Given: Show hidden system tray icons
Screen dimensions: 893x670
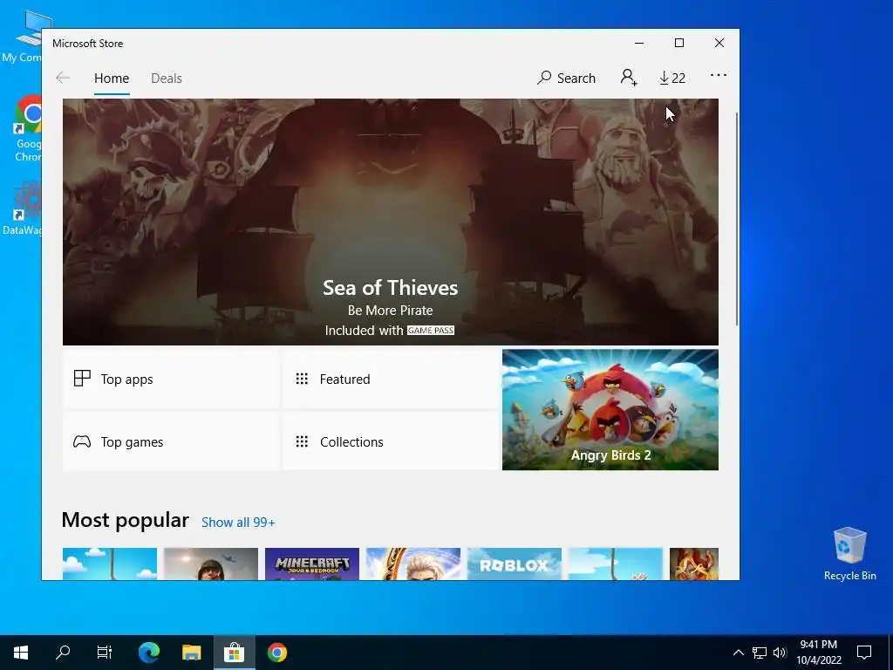Looking at the screenshot, I should [738, 653].
